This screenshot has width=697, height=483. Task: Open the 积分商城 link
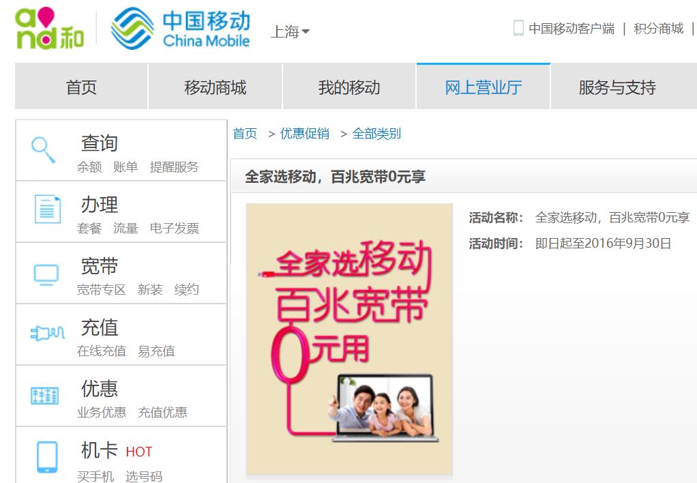coord(658,29)
